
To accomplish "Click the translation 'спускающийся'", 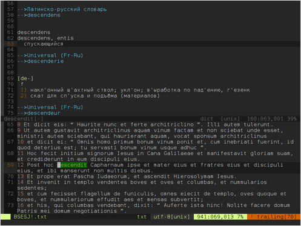I will coord(44,44).
